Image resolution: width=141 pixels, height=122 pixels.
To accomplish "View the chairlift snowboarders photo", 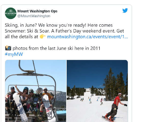I will [x=36, y=91].
